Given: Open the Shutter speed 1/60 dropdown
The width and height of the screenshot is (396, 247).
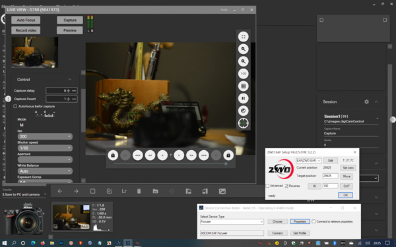Looking at the screenshot, I should pyautogui.click(x=45, y=148).
